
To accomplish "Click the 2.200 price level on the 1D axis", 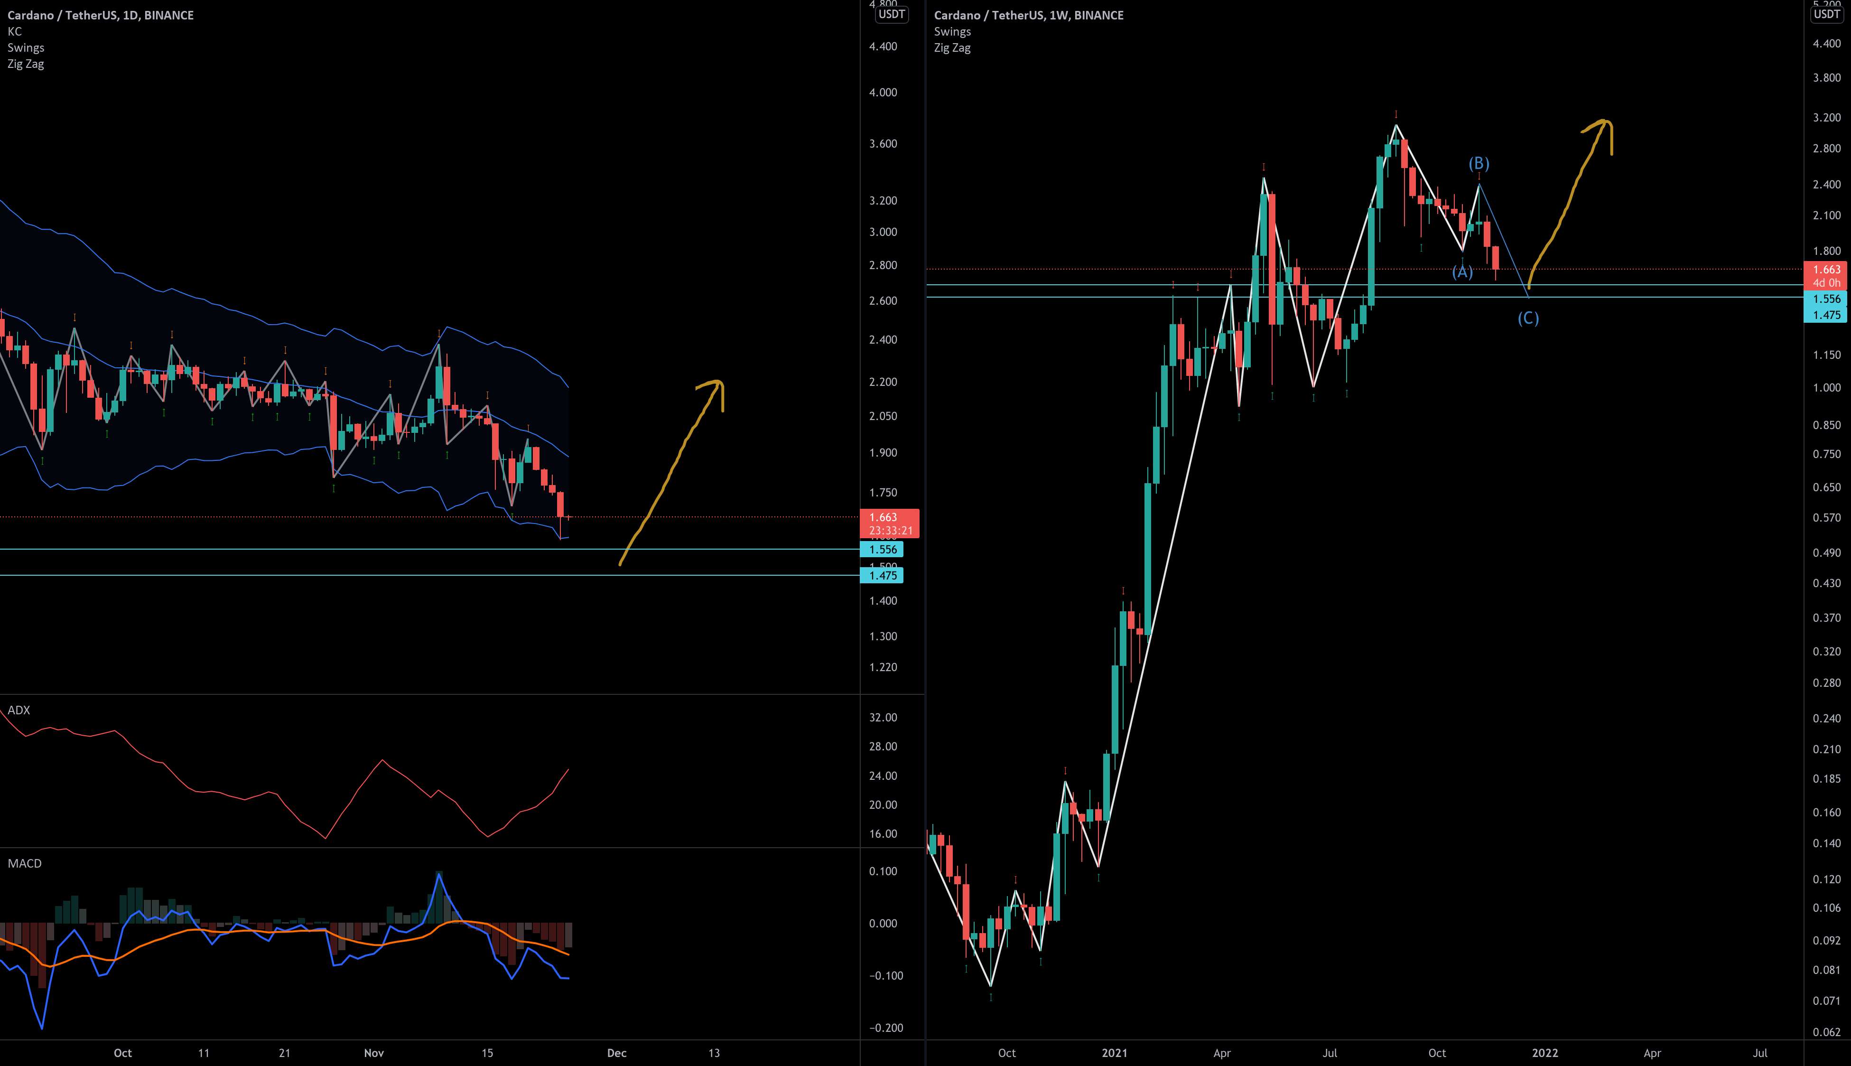I will point(883,382).
